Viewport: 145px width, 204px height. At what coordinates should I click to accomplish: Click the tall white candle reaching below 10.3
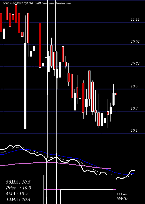click(26, 86)
